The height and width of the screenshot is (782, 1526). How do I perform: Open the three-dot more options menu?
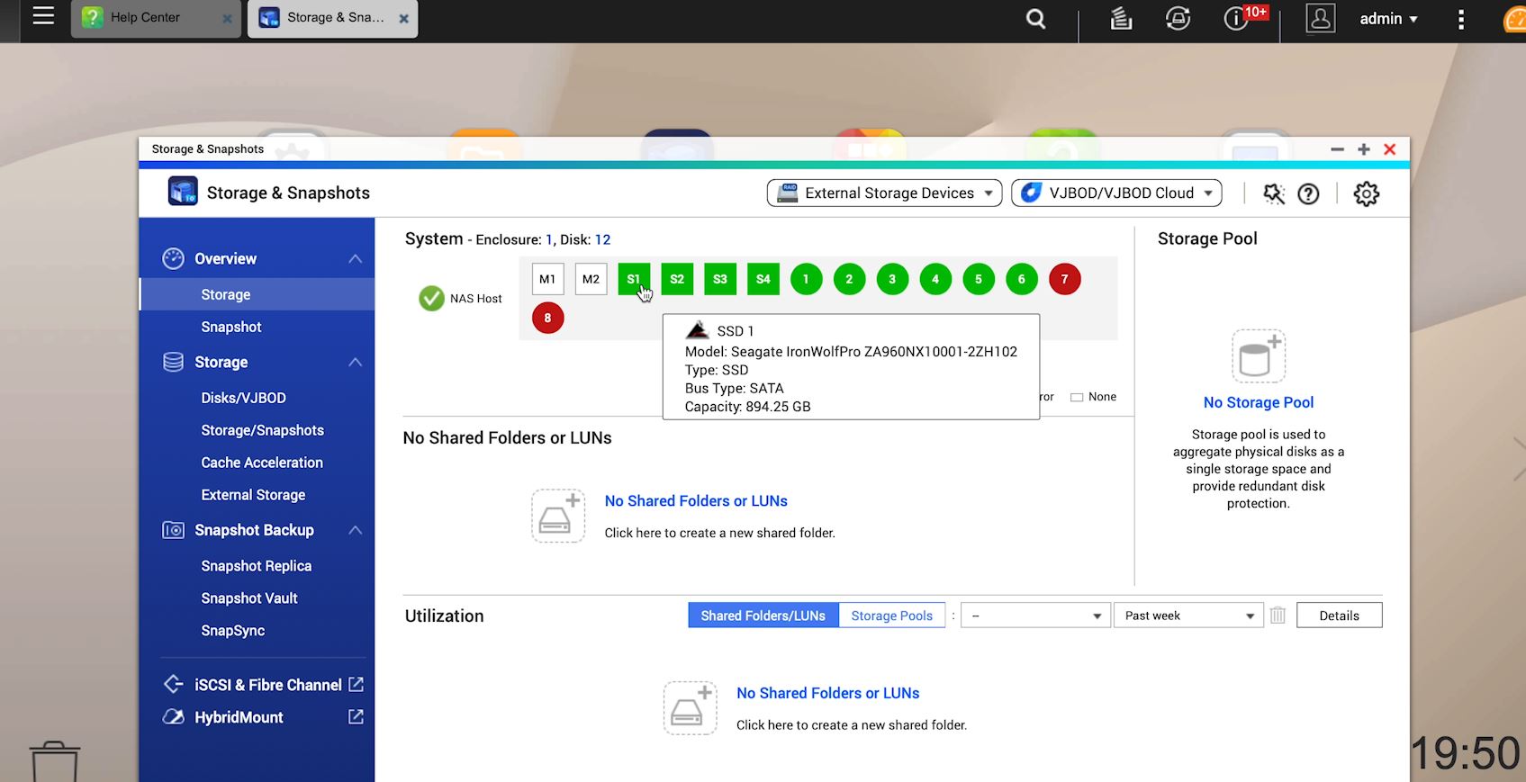click(x=1460, y=19)
